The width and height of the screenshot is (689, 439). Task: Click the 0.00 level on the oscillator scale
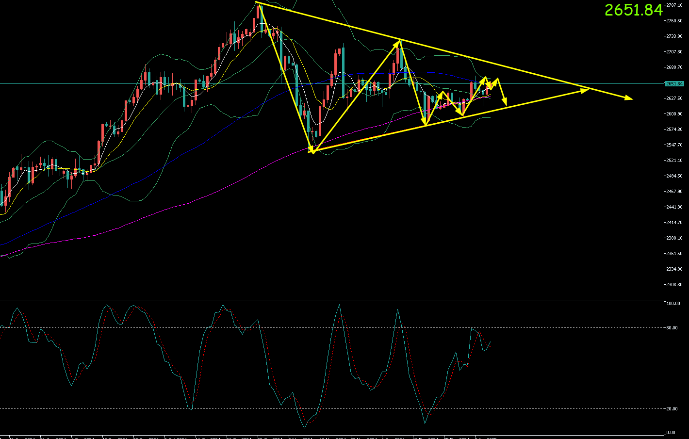(671, 433)
